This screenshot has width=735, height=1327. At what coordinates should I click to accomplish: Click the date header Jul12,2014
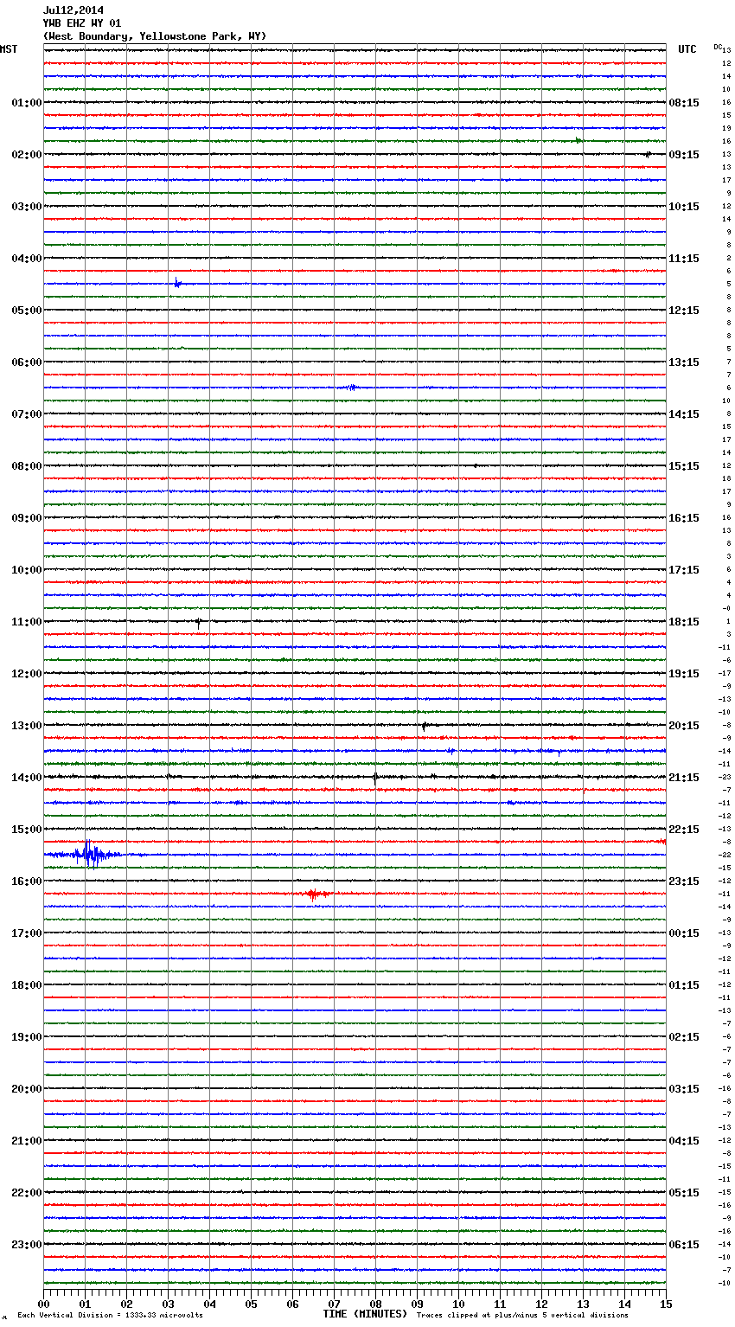tap(73, 10)
